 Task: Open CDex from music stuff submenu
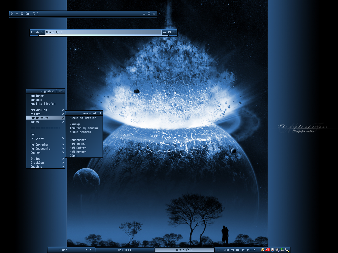[84, 155]
